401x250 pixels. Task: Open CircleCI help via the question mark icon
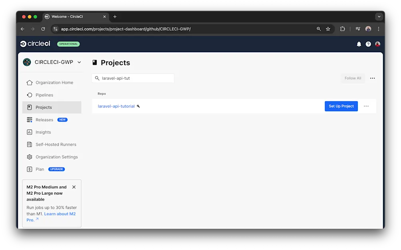point(368,44)
